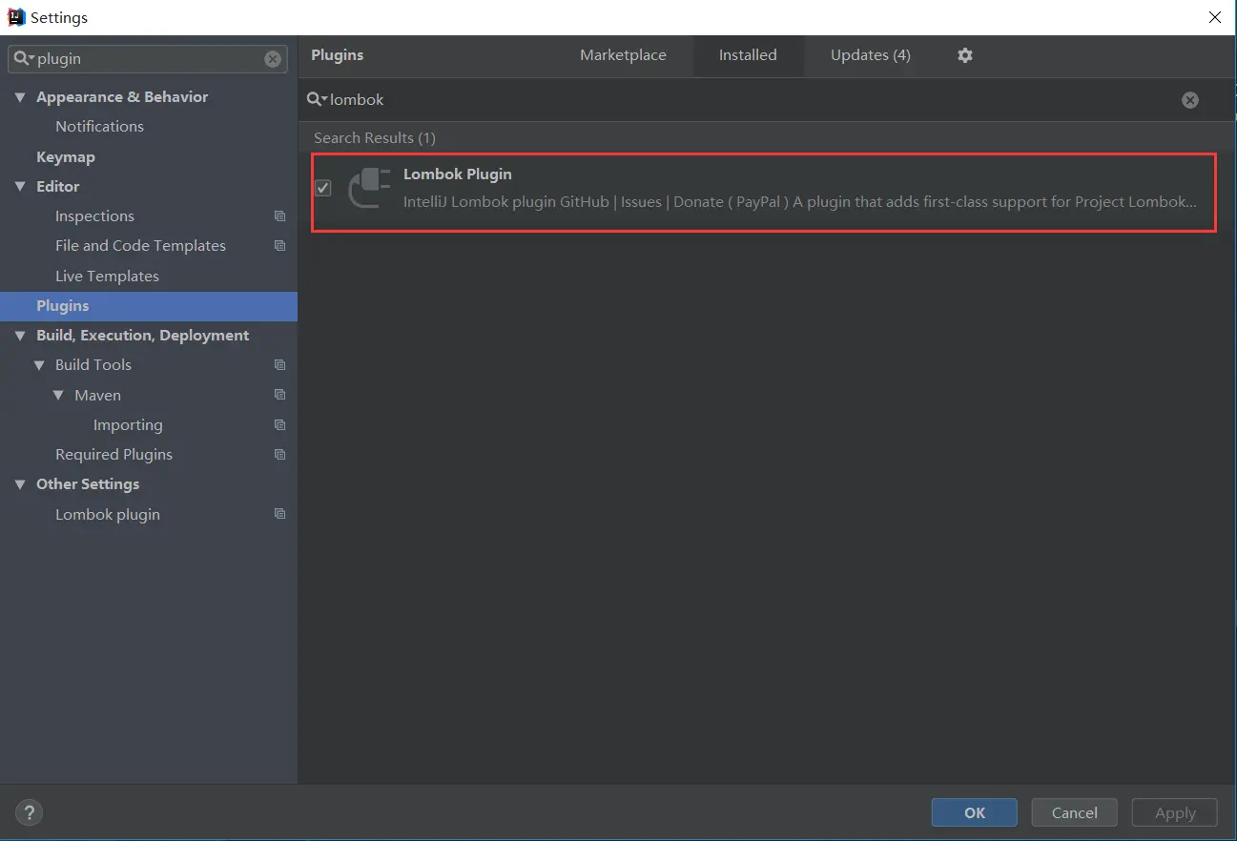The height and width of the screenshot is (841, 1237).
Task: Close the Settings dialog window
Action: tap(1215, 17)
